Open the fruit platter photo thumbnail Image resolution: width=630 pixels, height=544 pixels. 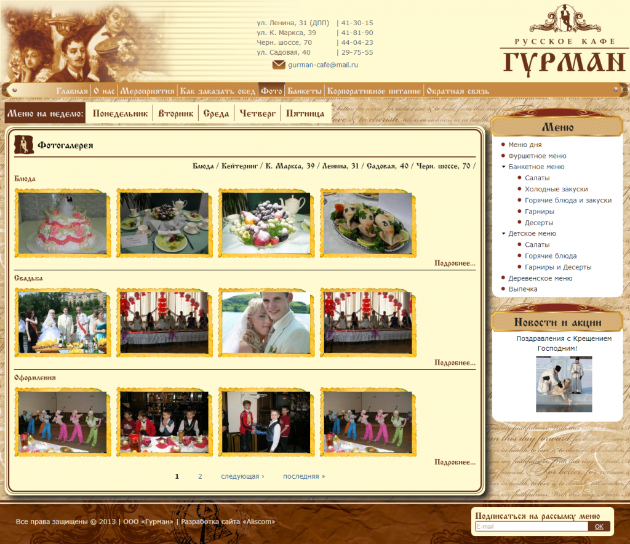(x=266, y=223)
